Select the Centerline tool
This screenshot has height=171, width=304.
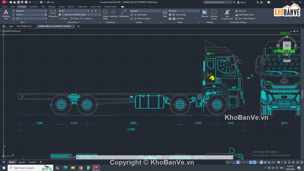(113, 13)
